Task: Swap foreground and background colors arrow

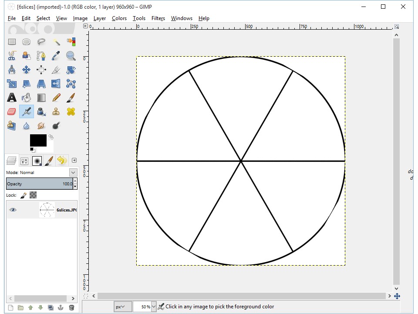Action: pos(51,137)
